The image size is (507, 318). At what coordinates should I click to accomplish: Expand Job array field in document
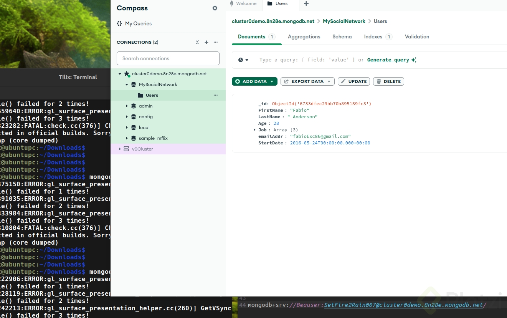click(x=255, y=130)
